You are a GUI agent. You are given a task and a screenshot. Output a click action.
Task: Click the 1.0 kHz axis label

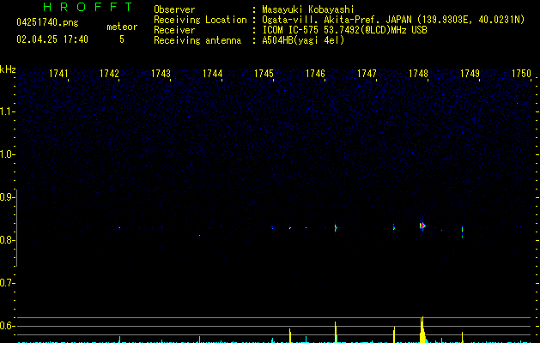7,154
